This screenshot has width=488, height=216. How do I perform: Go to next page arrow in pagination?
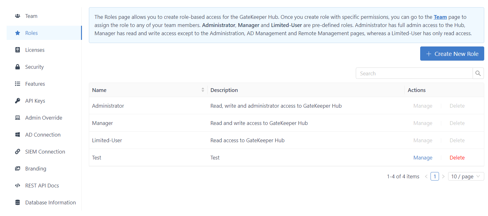point(443,176)
